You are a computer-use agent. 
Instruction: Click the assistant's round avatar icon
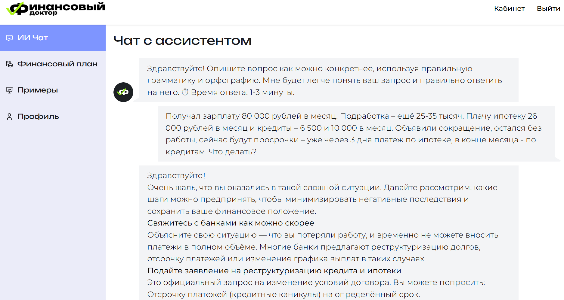pos(123,92)
